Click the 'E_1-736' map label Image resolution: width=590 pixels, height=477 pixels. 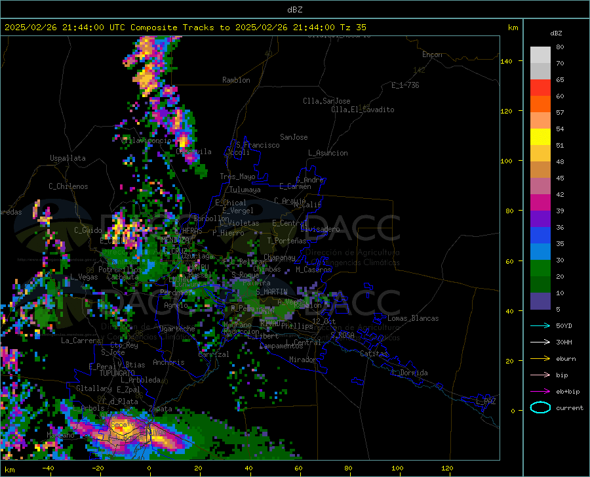click(405, 85)
